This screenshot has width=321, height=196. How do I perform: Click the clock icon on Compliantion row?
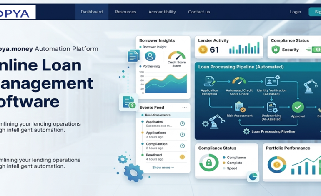click(x=182, y=146)
